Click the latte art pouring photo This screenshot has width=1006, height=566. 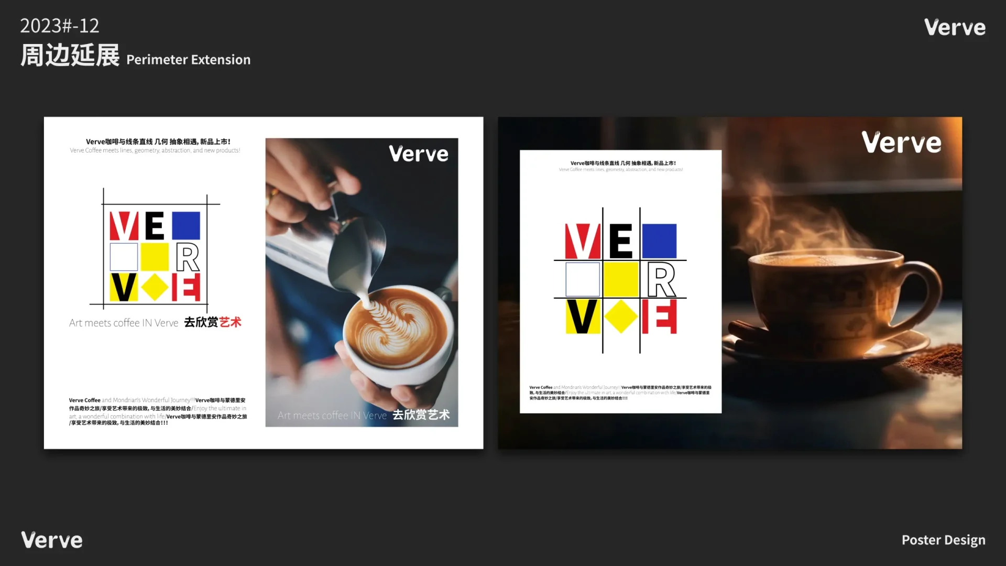(x=362, y=283)
